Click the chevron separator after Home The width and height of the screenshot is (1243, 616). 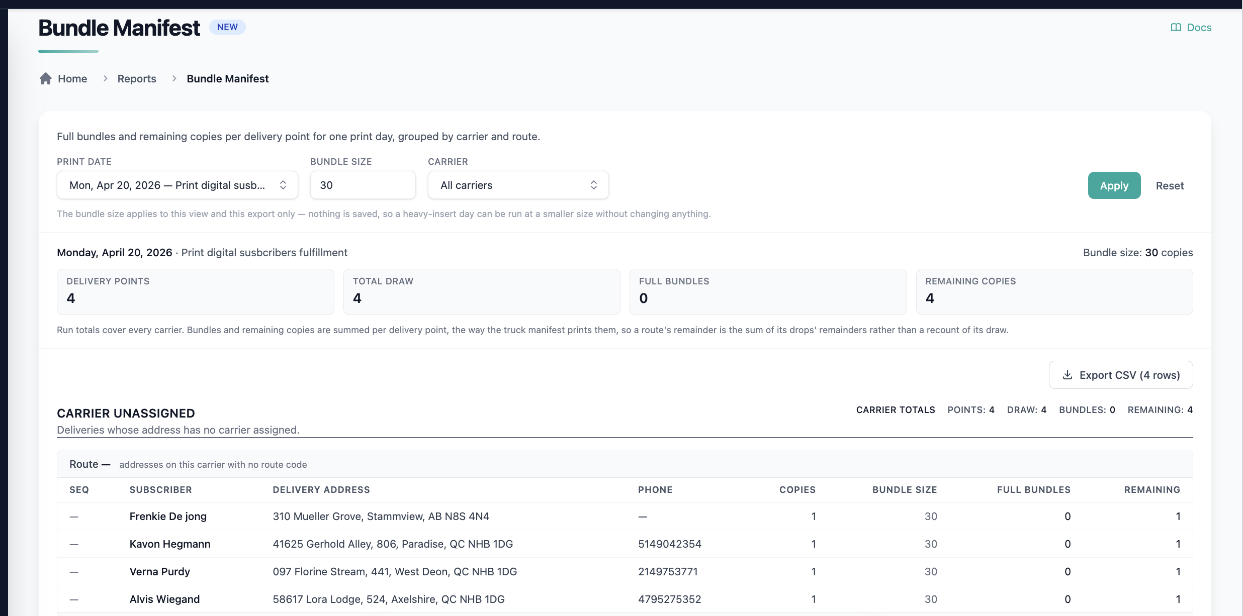(x=105, y=78)
